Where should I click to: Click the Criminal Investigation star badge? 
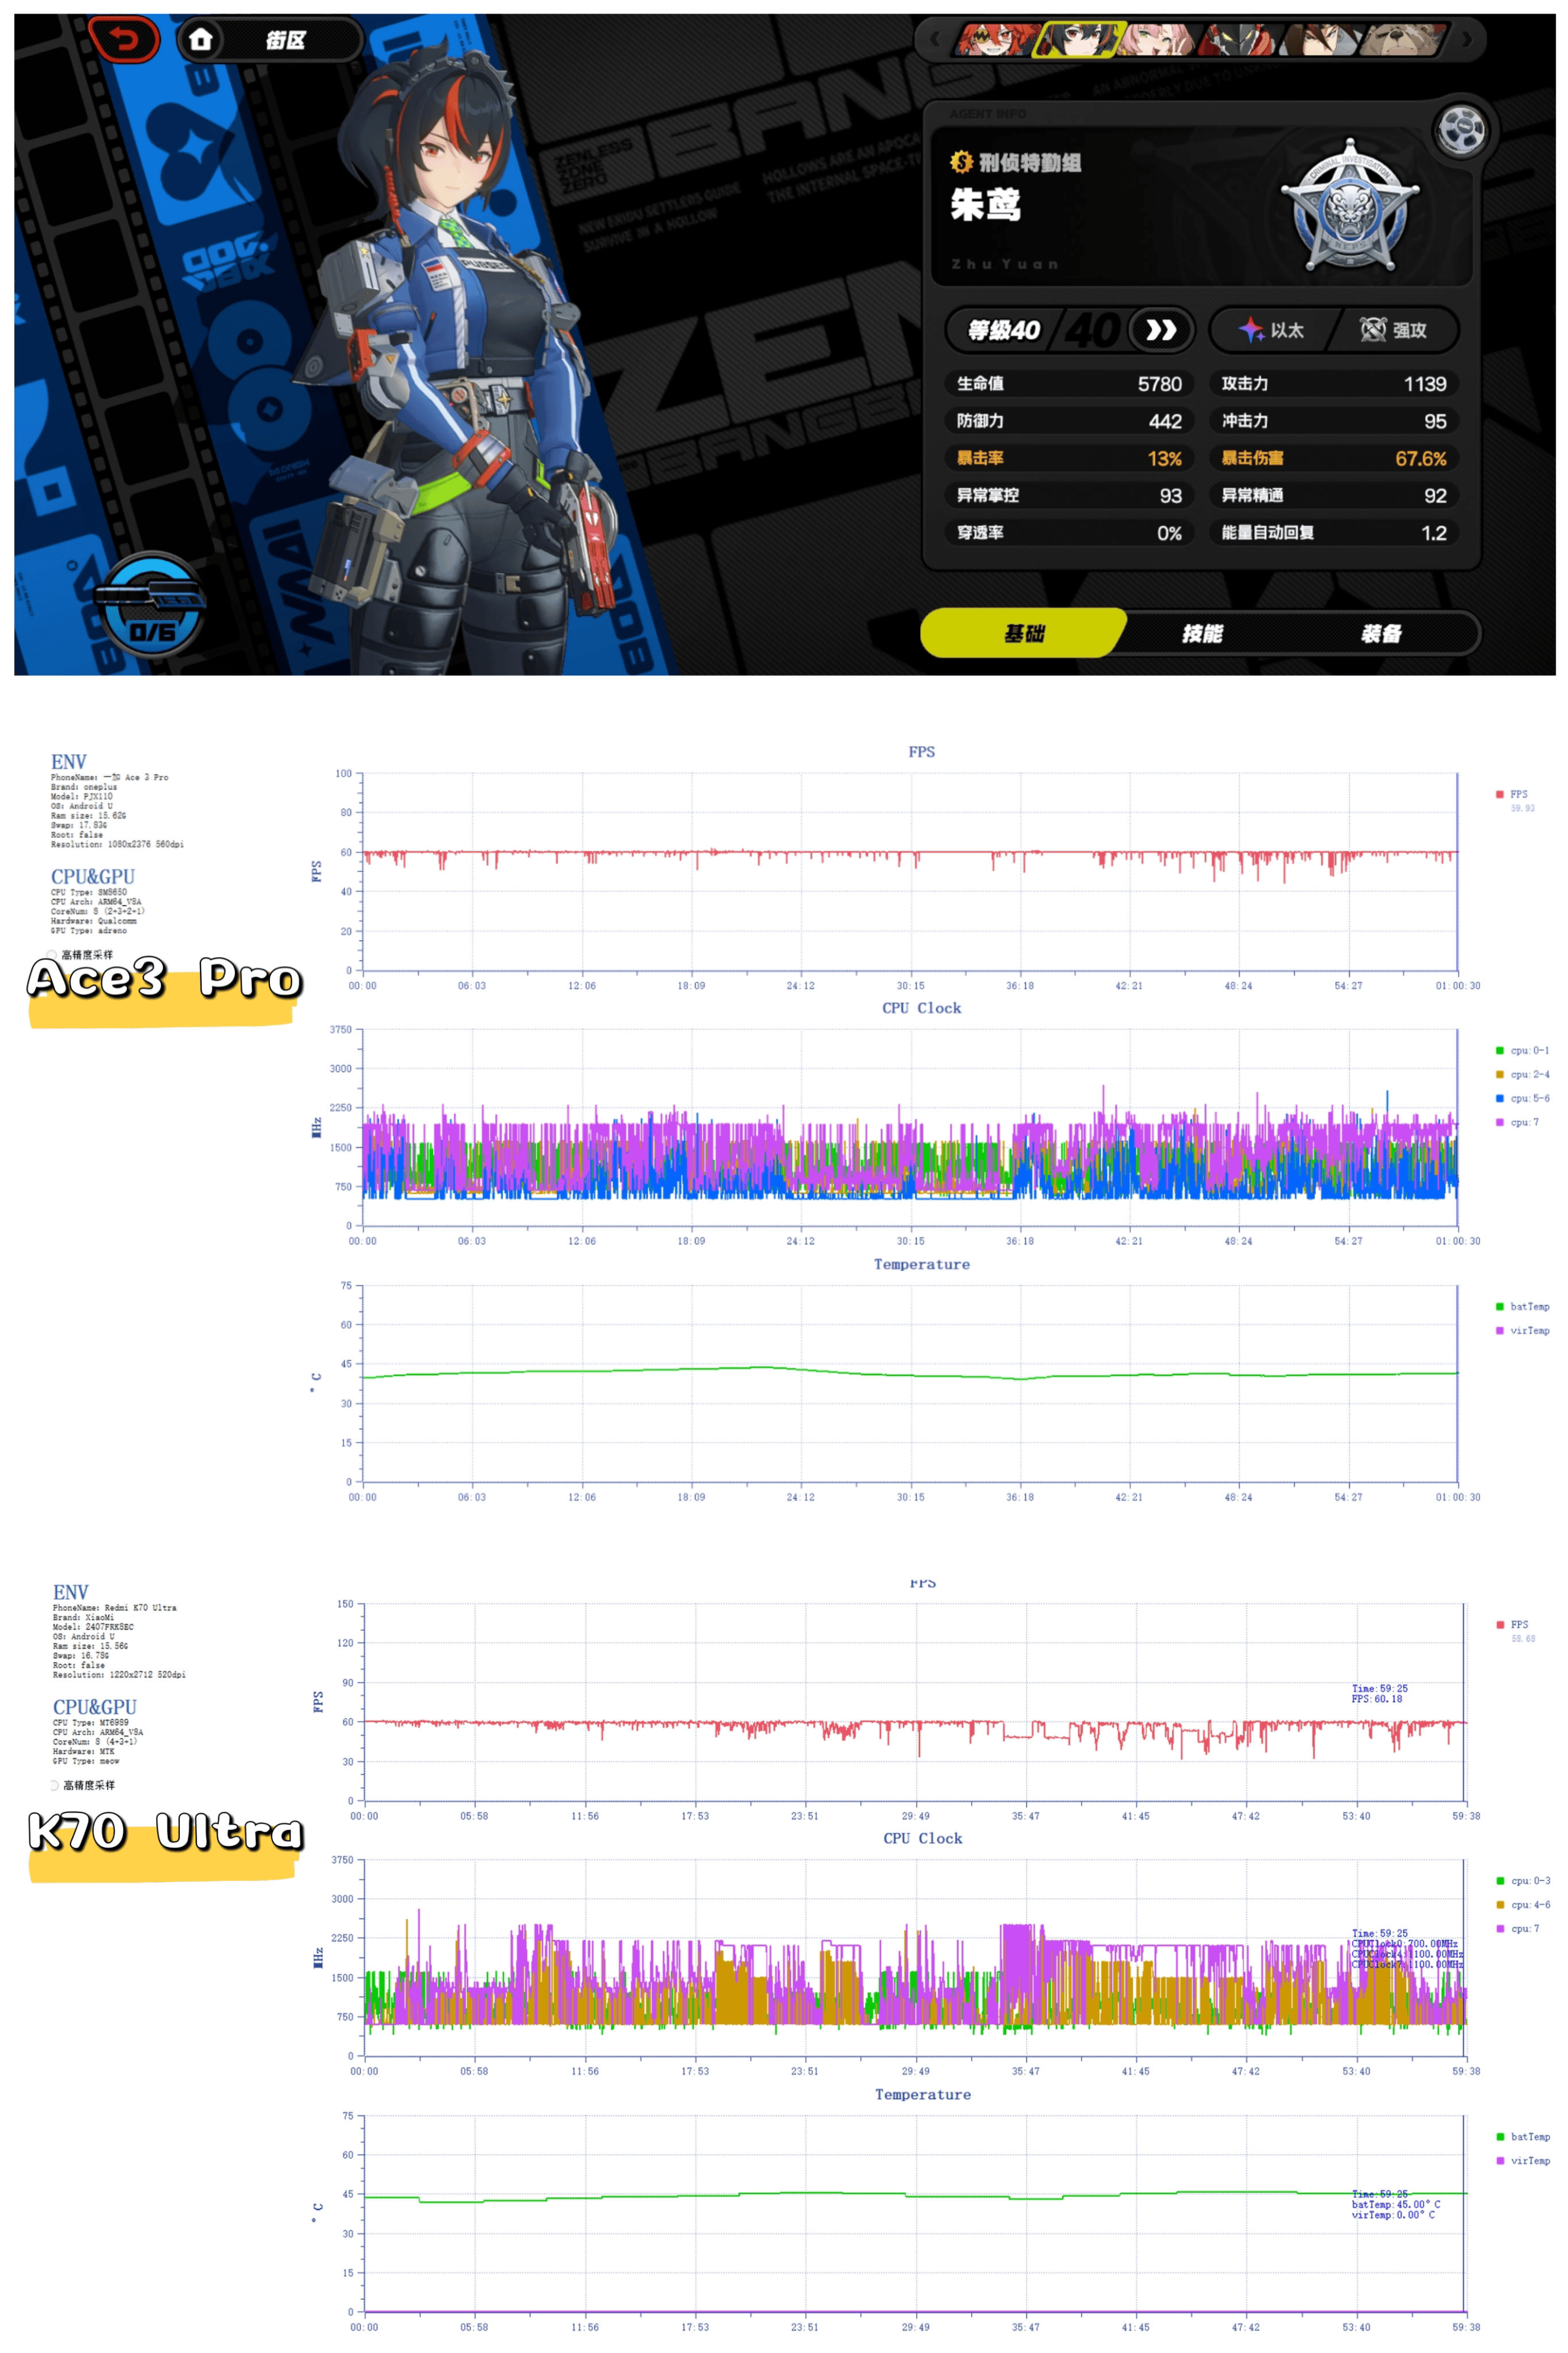1350,206
